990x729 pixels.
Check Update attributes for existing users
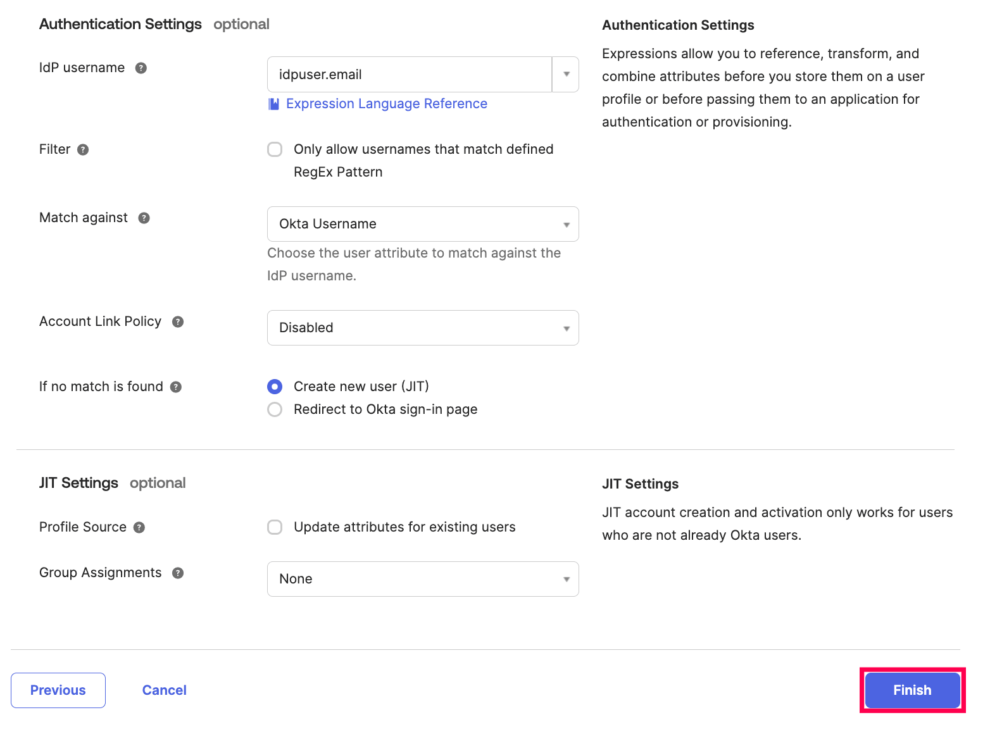pyautogui.click(x=275, y=527)
